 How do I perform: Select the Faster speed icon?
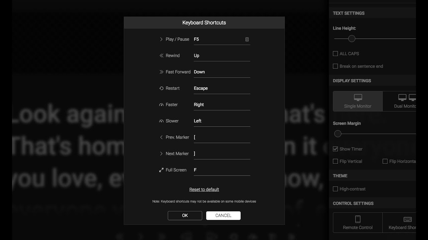click(161, 104)
